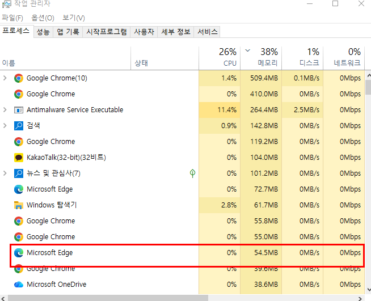Go to the 서비스 tab
The image size is (371, 301).
[207, 32]
